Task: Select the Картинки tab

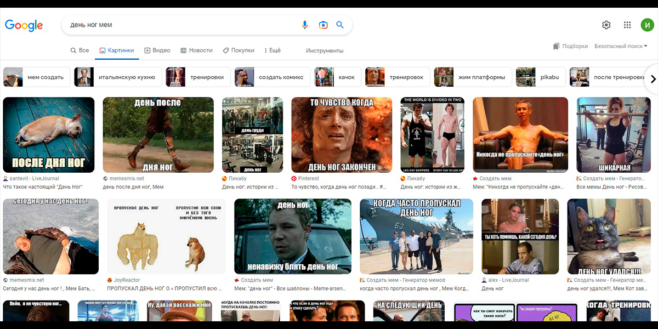Action: pos(116,50)
